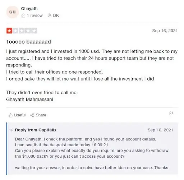Viewport: 184px width, 180px height.
Task: Flag this review with the flag icon
Action: 171,113
